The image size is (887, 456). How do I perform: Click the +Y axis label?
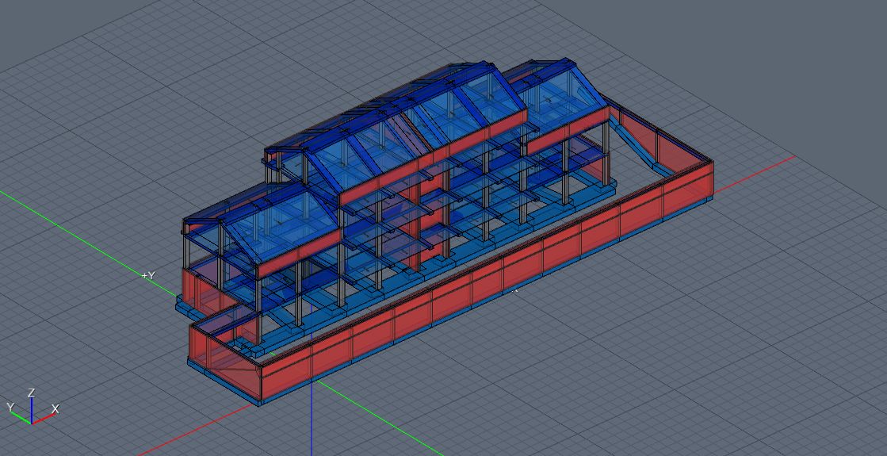148,275
